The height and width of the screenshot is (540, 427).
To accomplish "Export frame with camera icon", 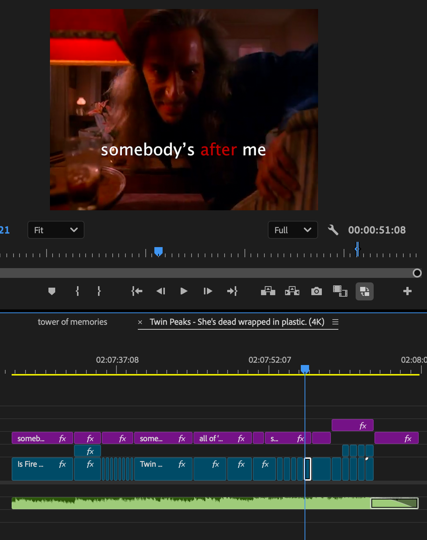I will (317, 291).
